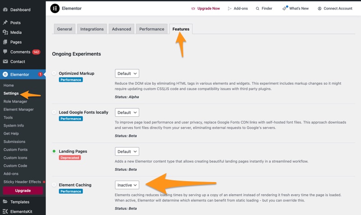Screen dimensions: 361x215
Task: Click the Add-ons link in header
Action: [x=241, y=9]
